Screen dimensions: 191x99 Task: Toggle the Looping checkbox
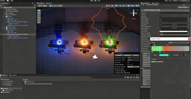(160, 15)
